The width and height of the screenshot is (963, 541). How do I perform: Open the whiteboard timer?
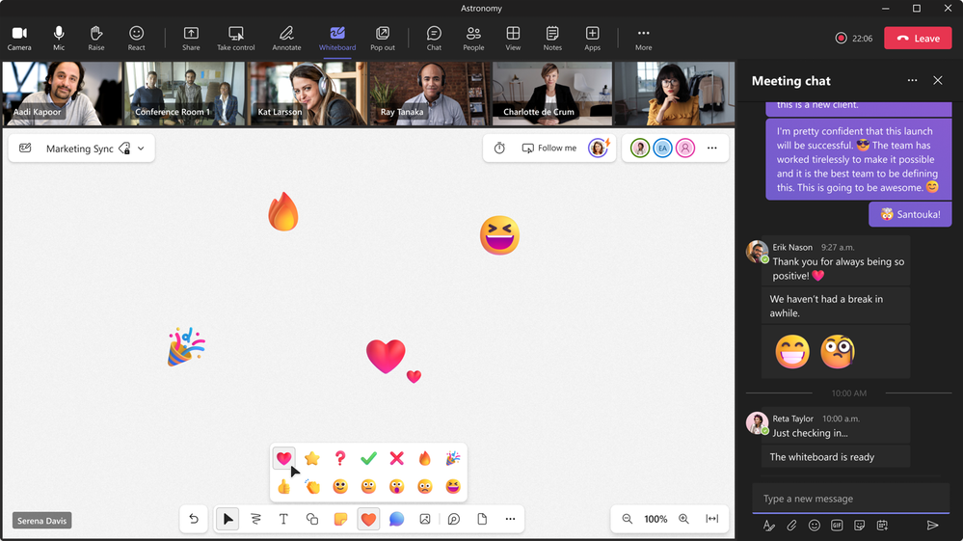tap(499, 148)
